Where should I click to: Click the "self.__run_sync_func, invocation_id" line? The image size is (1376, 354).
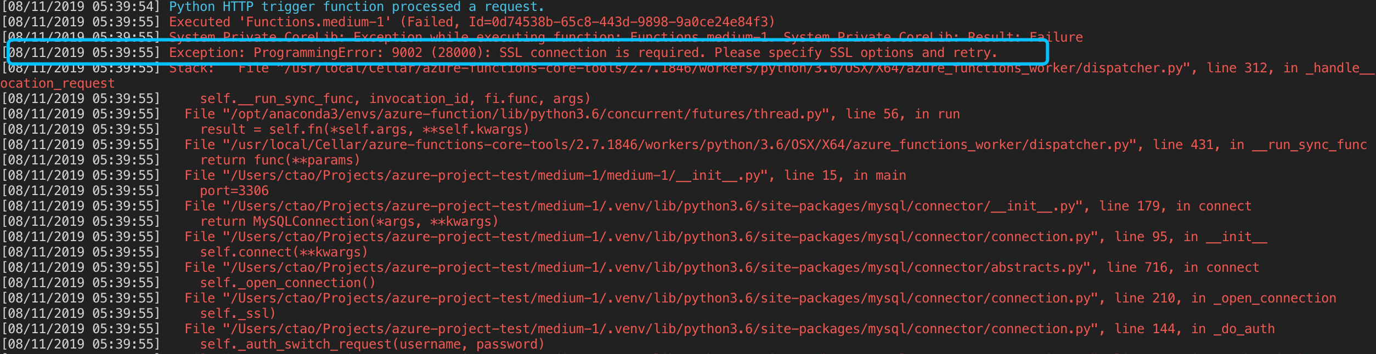point(395,99)
